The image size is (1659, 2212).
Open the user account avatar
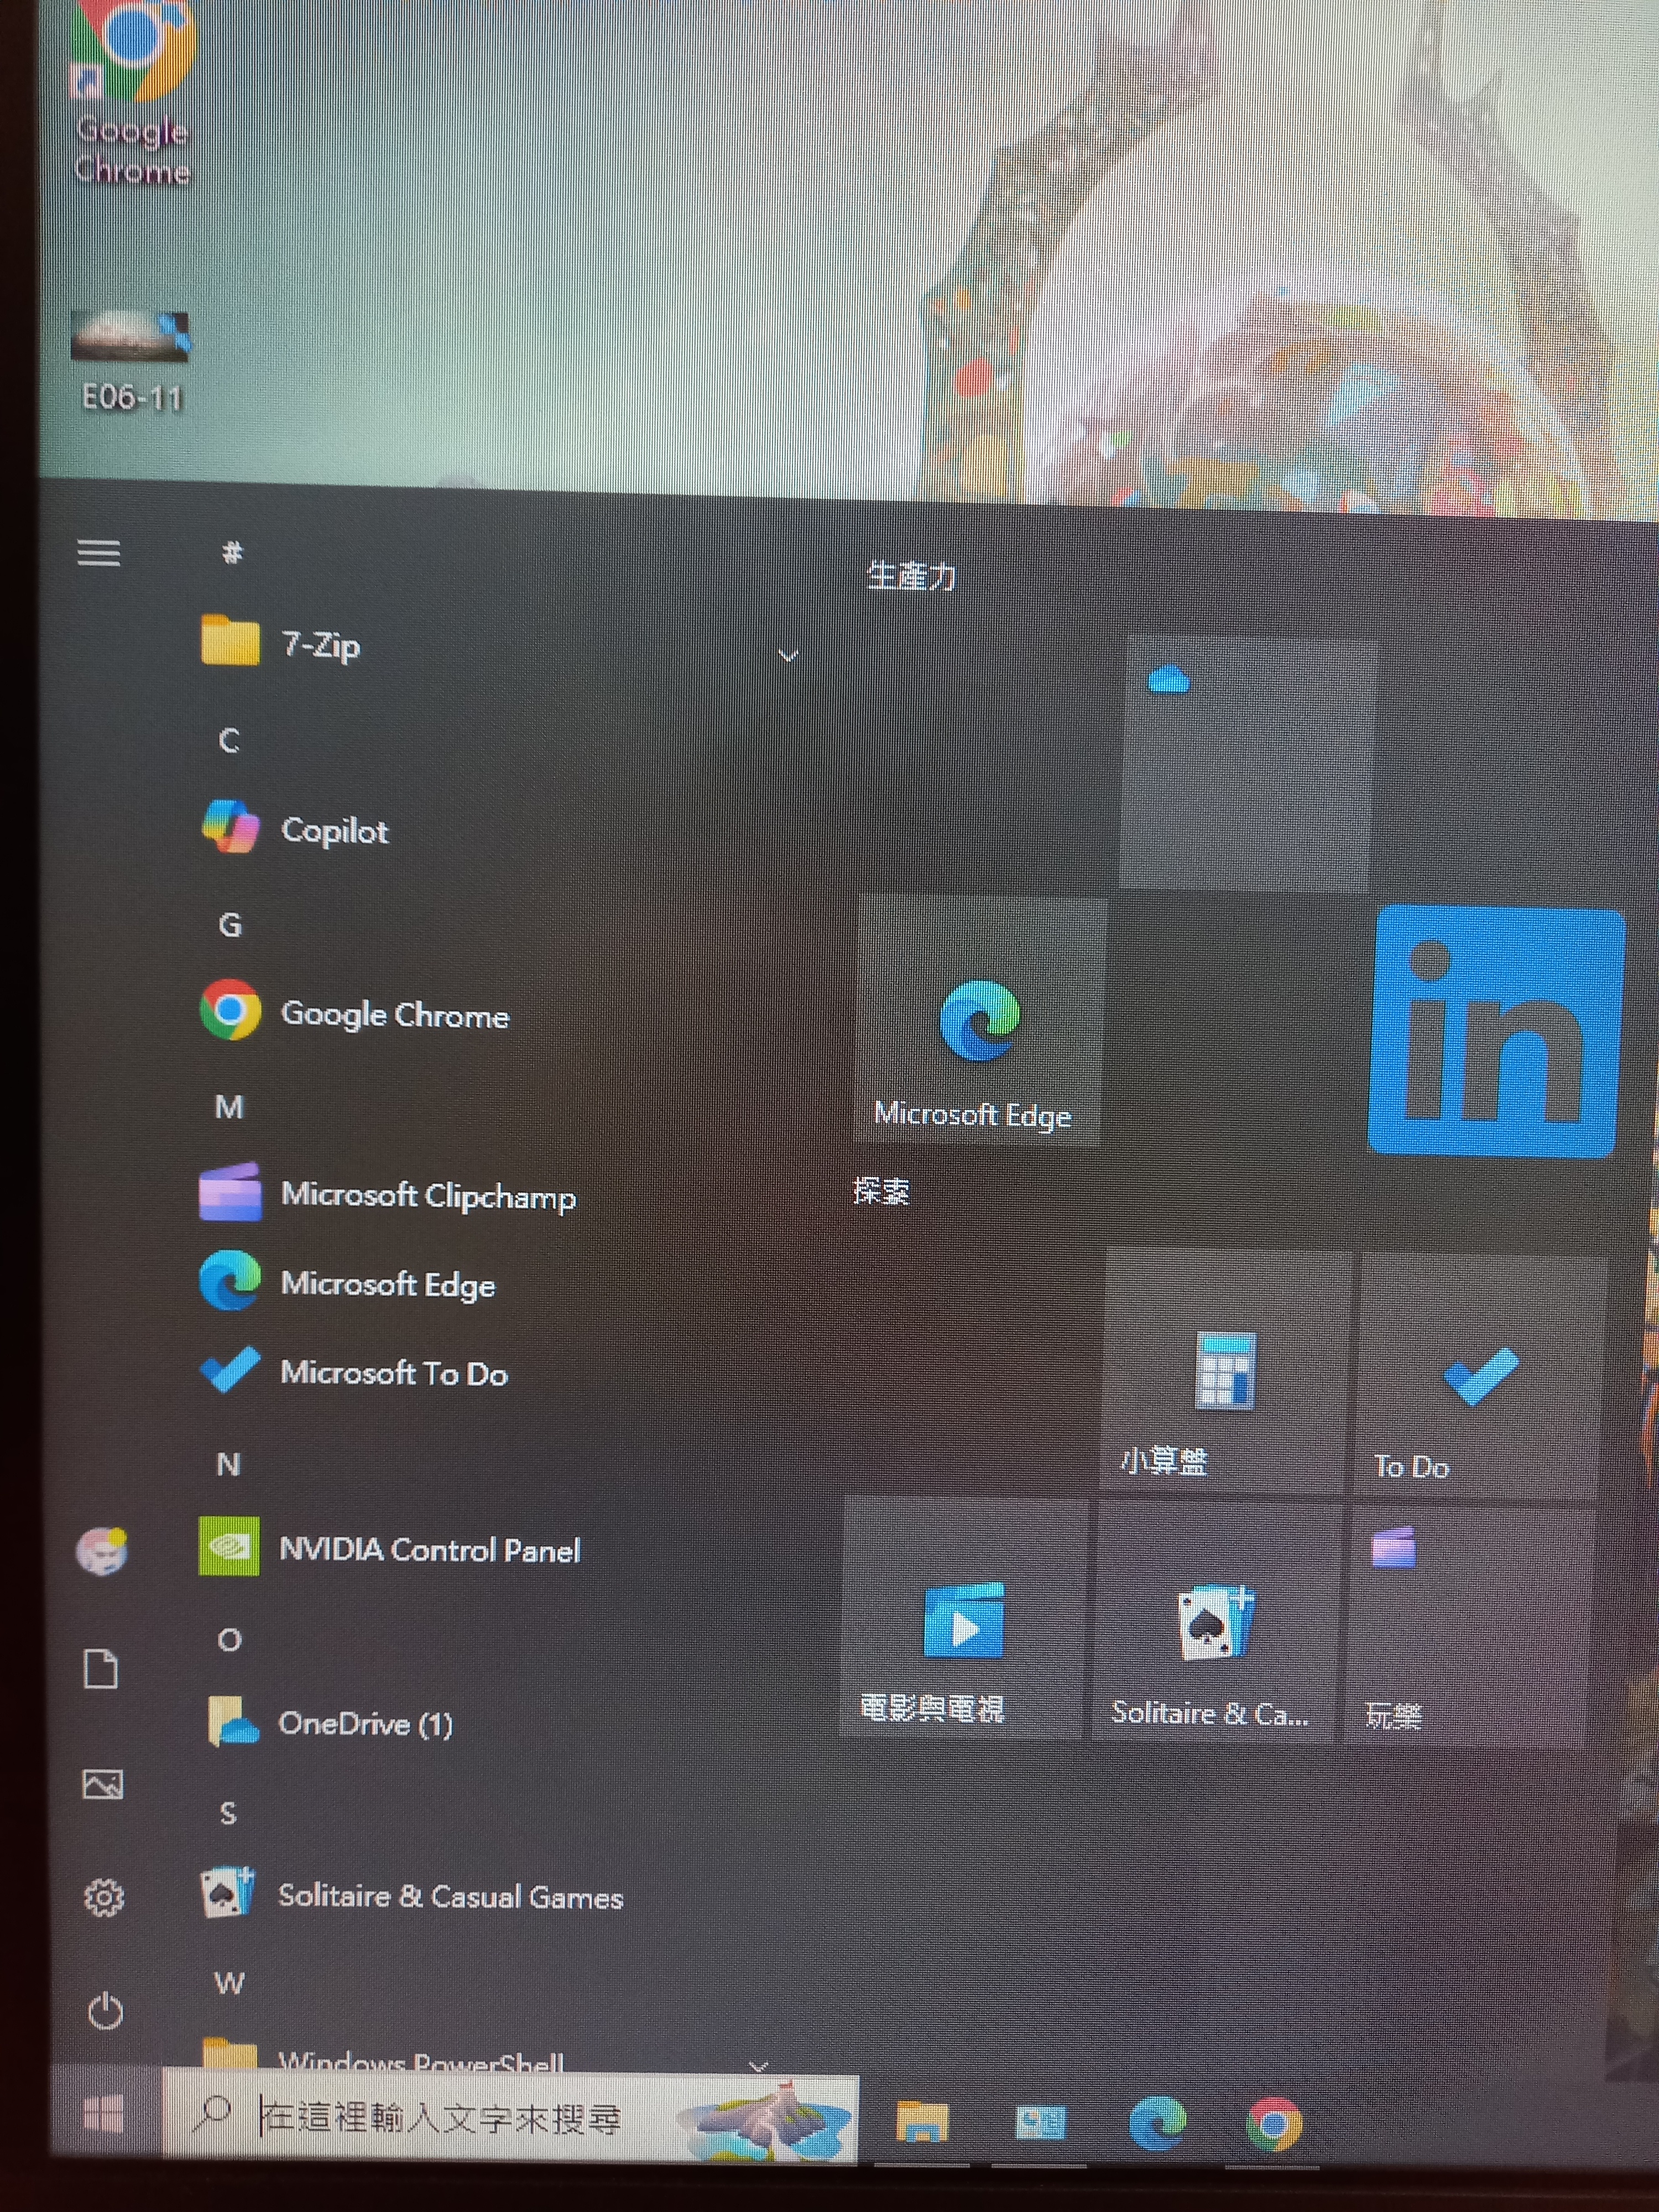click(x=102, y=1551)
